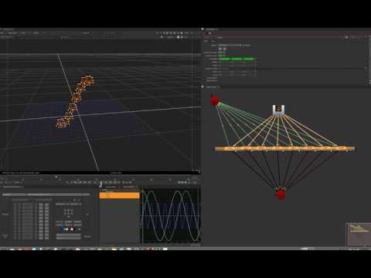This screenshot has height=278, width=371.
Task: Select the red node atop the node graph
Action: [x=215, y=100]
